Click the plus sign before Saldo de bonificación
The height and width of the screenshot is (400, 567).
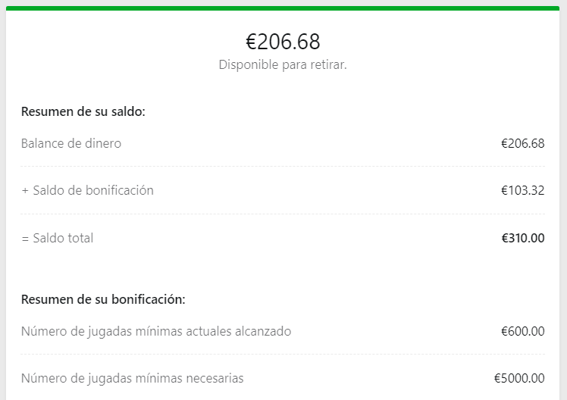[x=25, y=191]
